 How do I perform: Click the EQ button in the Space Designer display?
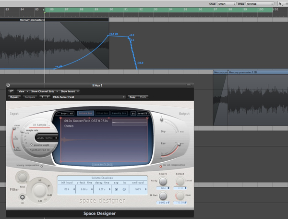coord(133,114)
